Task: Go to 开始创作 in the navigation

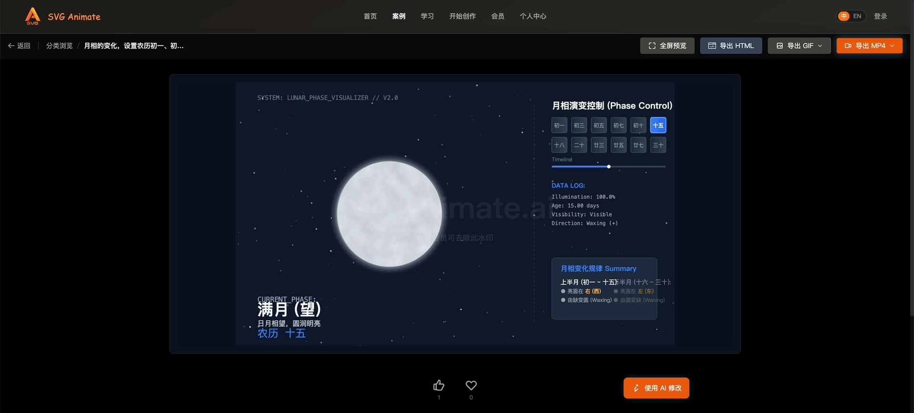Action: (x=462, y=16)
